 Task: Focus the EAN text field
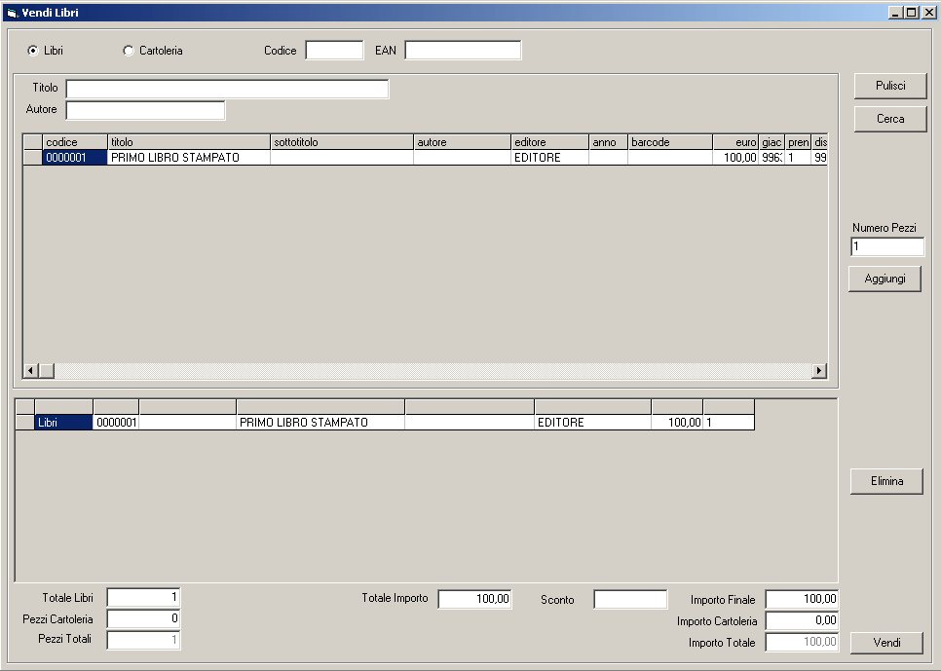463,51
